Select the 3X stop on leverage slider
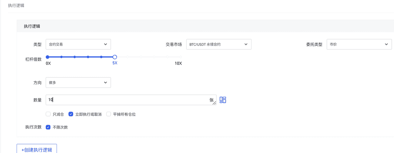 88,57
